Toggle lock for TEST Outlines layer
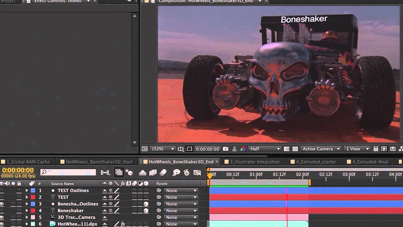Screen dimensions: 403x227 pos(19,190)
